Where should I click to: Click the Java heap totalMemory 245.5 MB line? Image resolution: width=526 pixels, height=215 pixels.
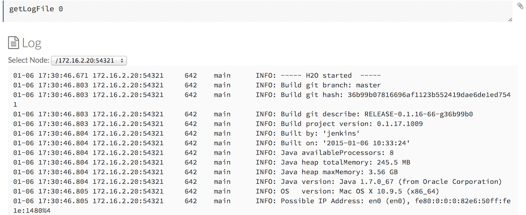[x=349, y=162]
